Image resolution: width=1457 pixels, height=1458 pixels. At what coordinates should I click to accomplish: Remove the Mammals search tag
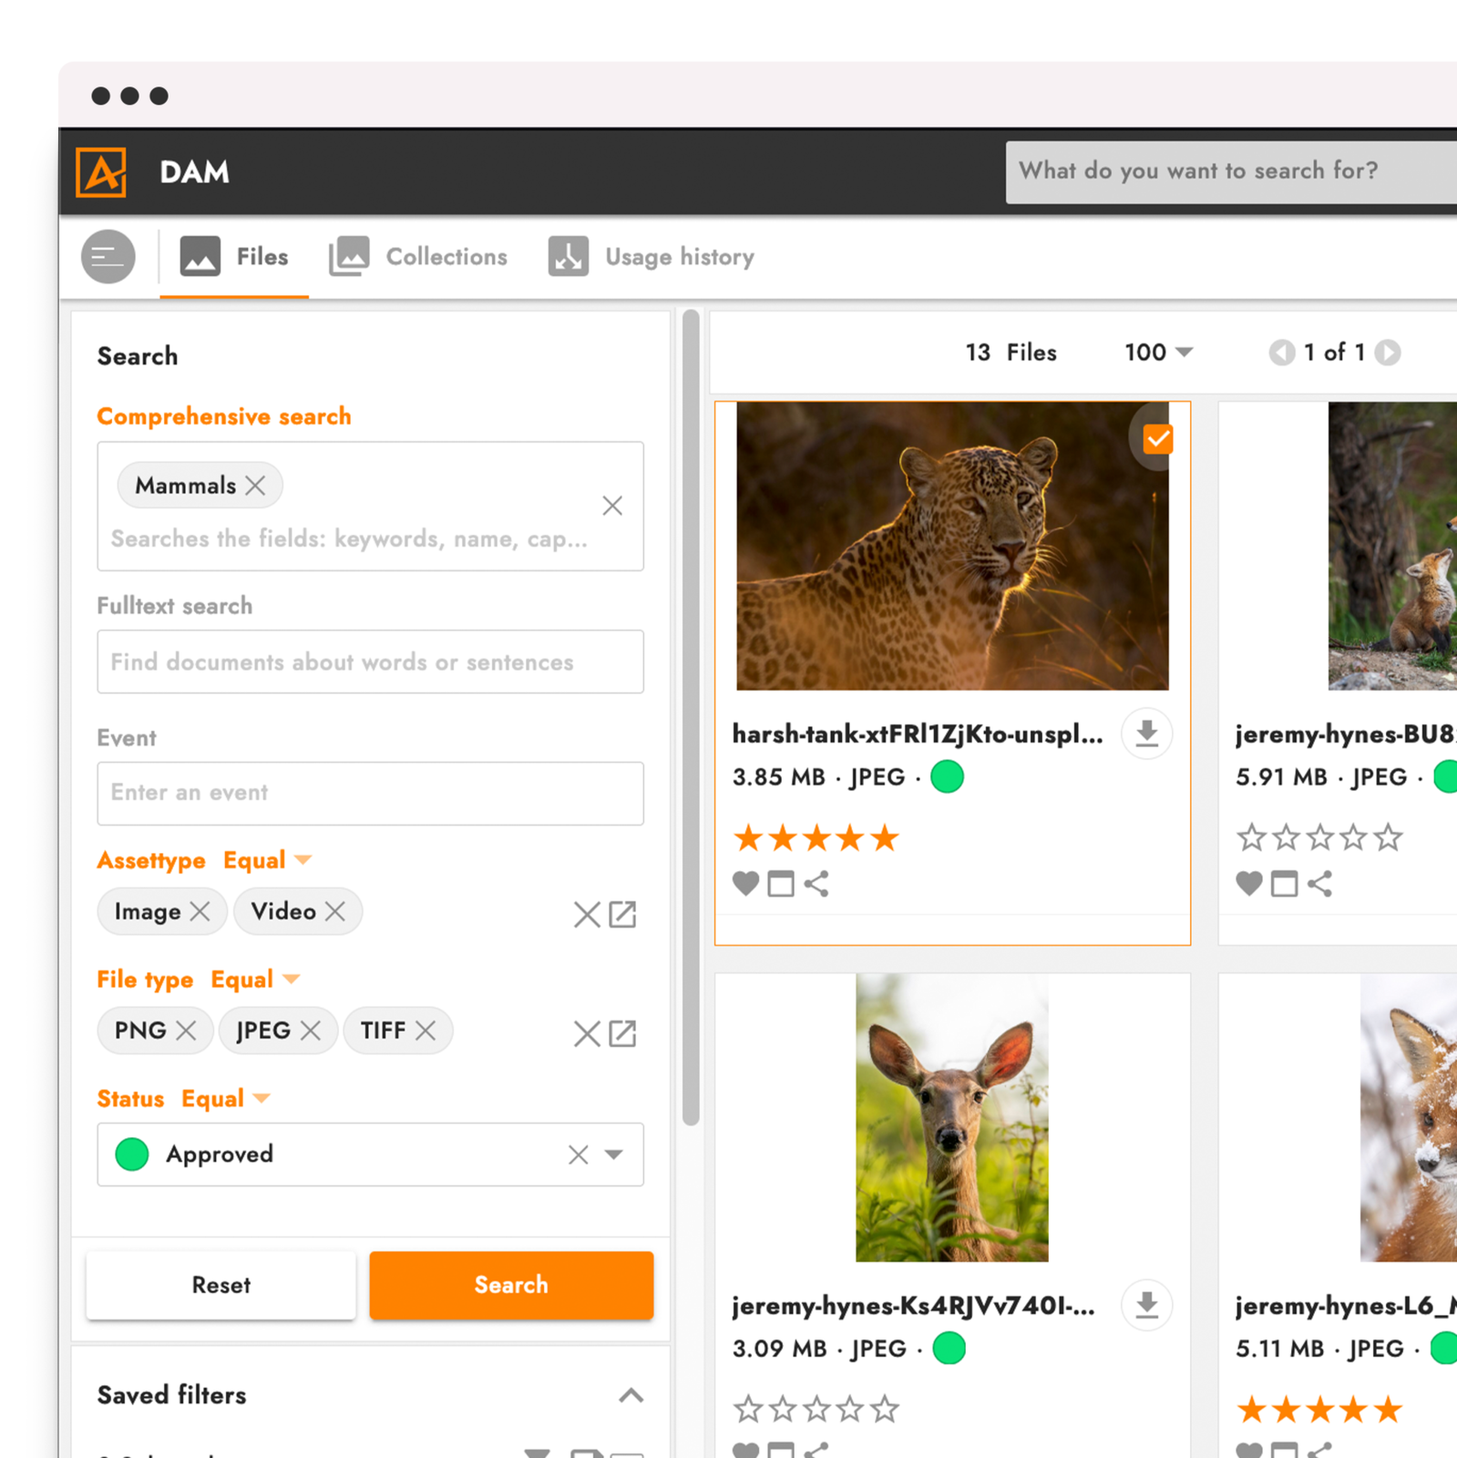256,485
